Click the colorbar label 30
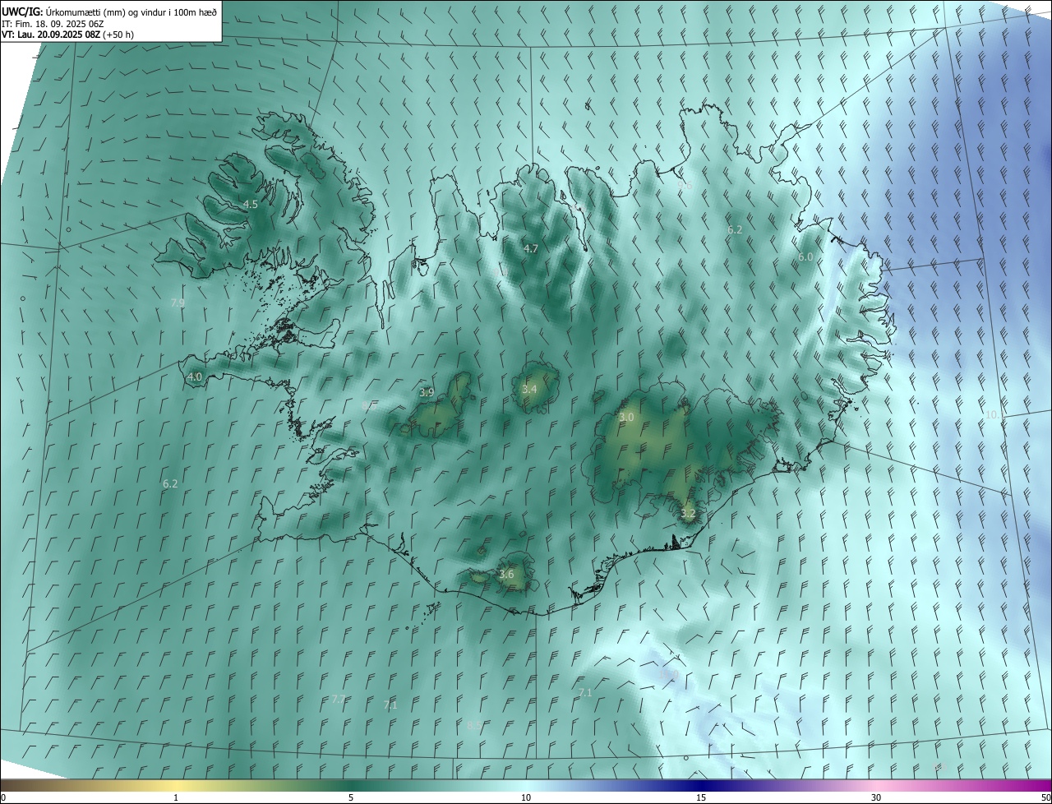1052x804 pixels. tap(876, 798)
